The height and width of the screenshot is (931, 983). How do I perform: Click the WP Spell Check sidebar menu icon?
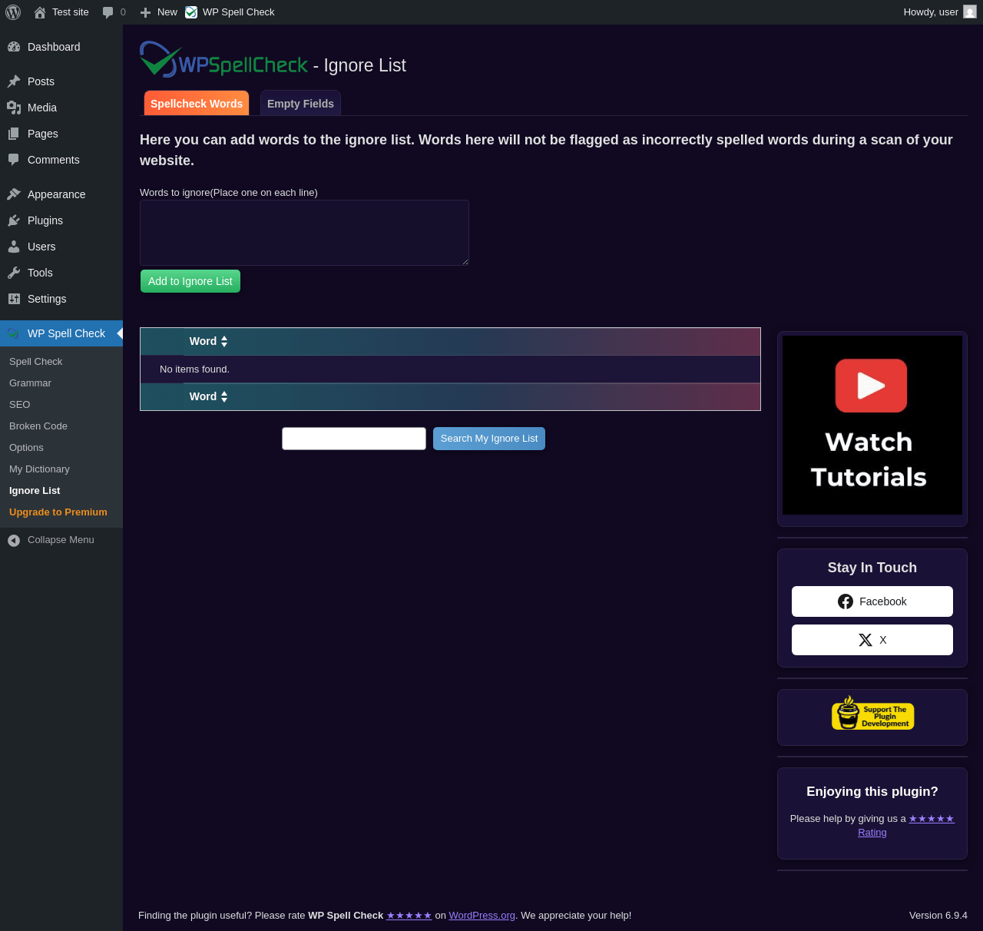14,333
